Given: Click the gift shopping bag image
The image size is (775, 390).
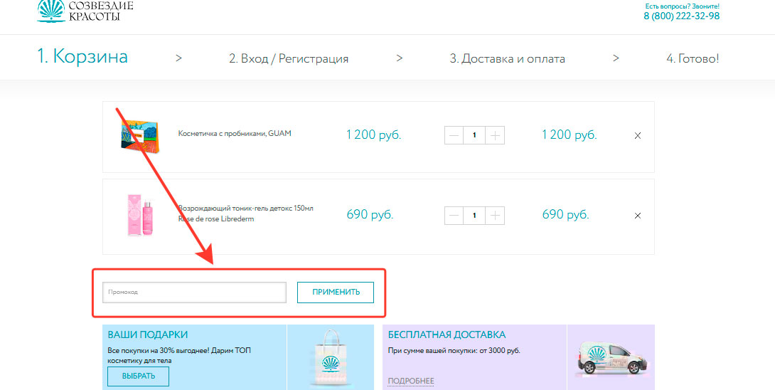Looking at the screenshot, I should pyautogui.click(x=330, y=358).
